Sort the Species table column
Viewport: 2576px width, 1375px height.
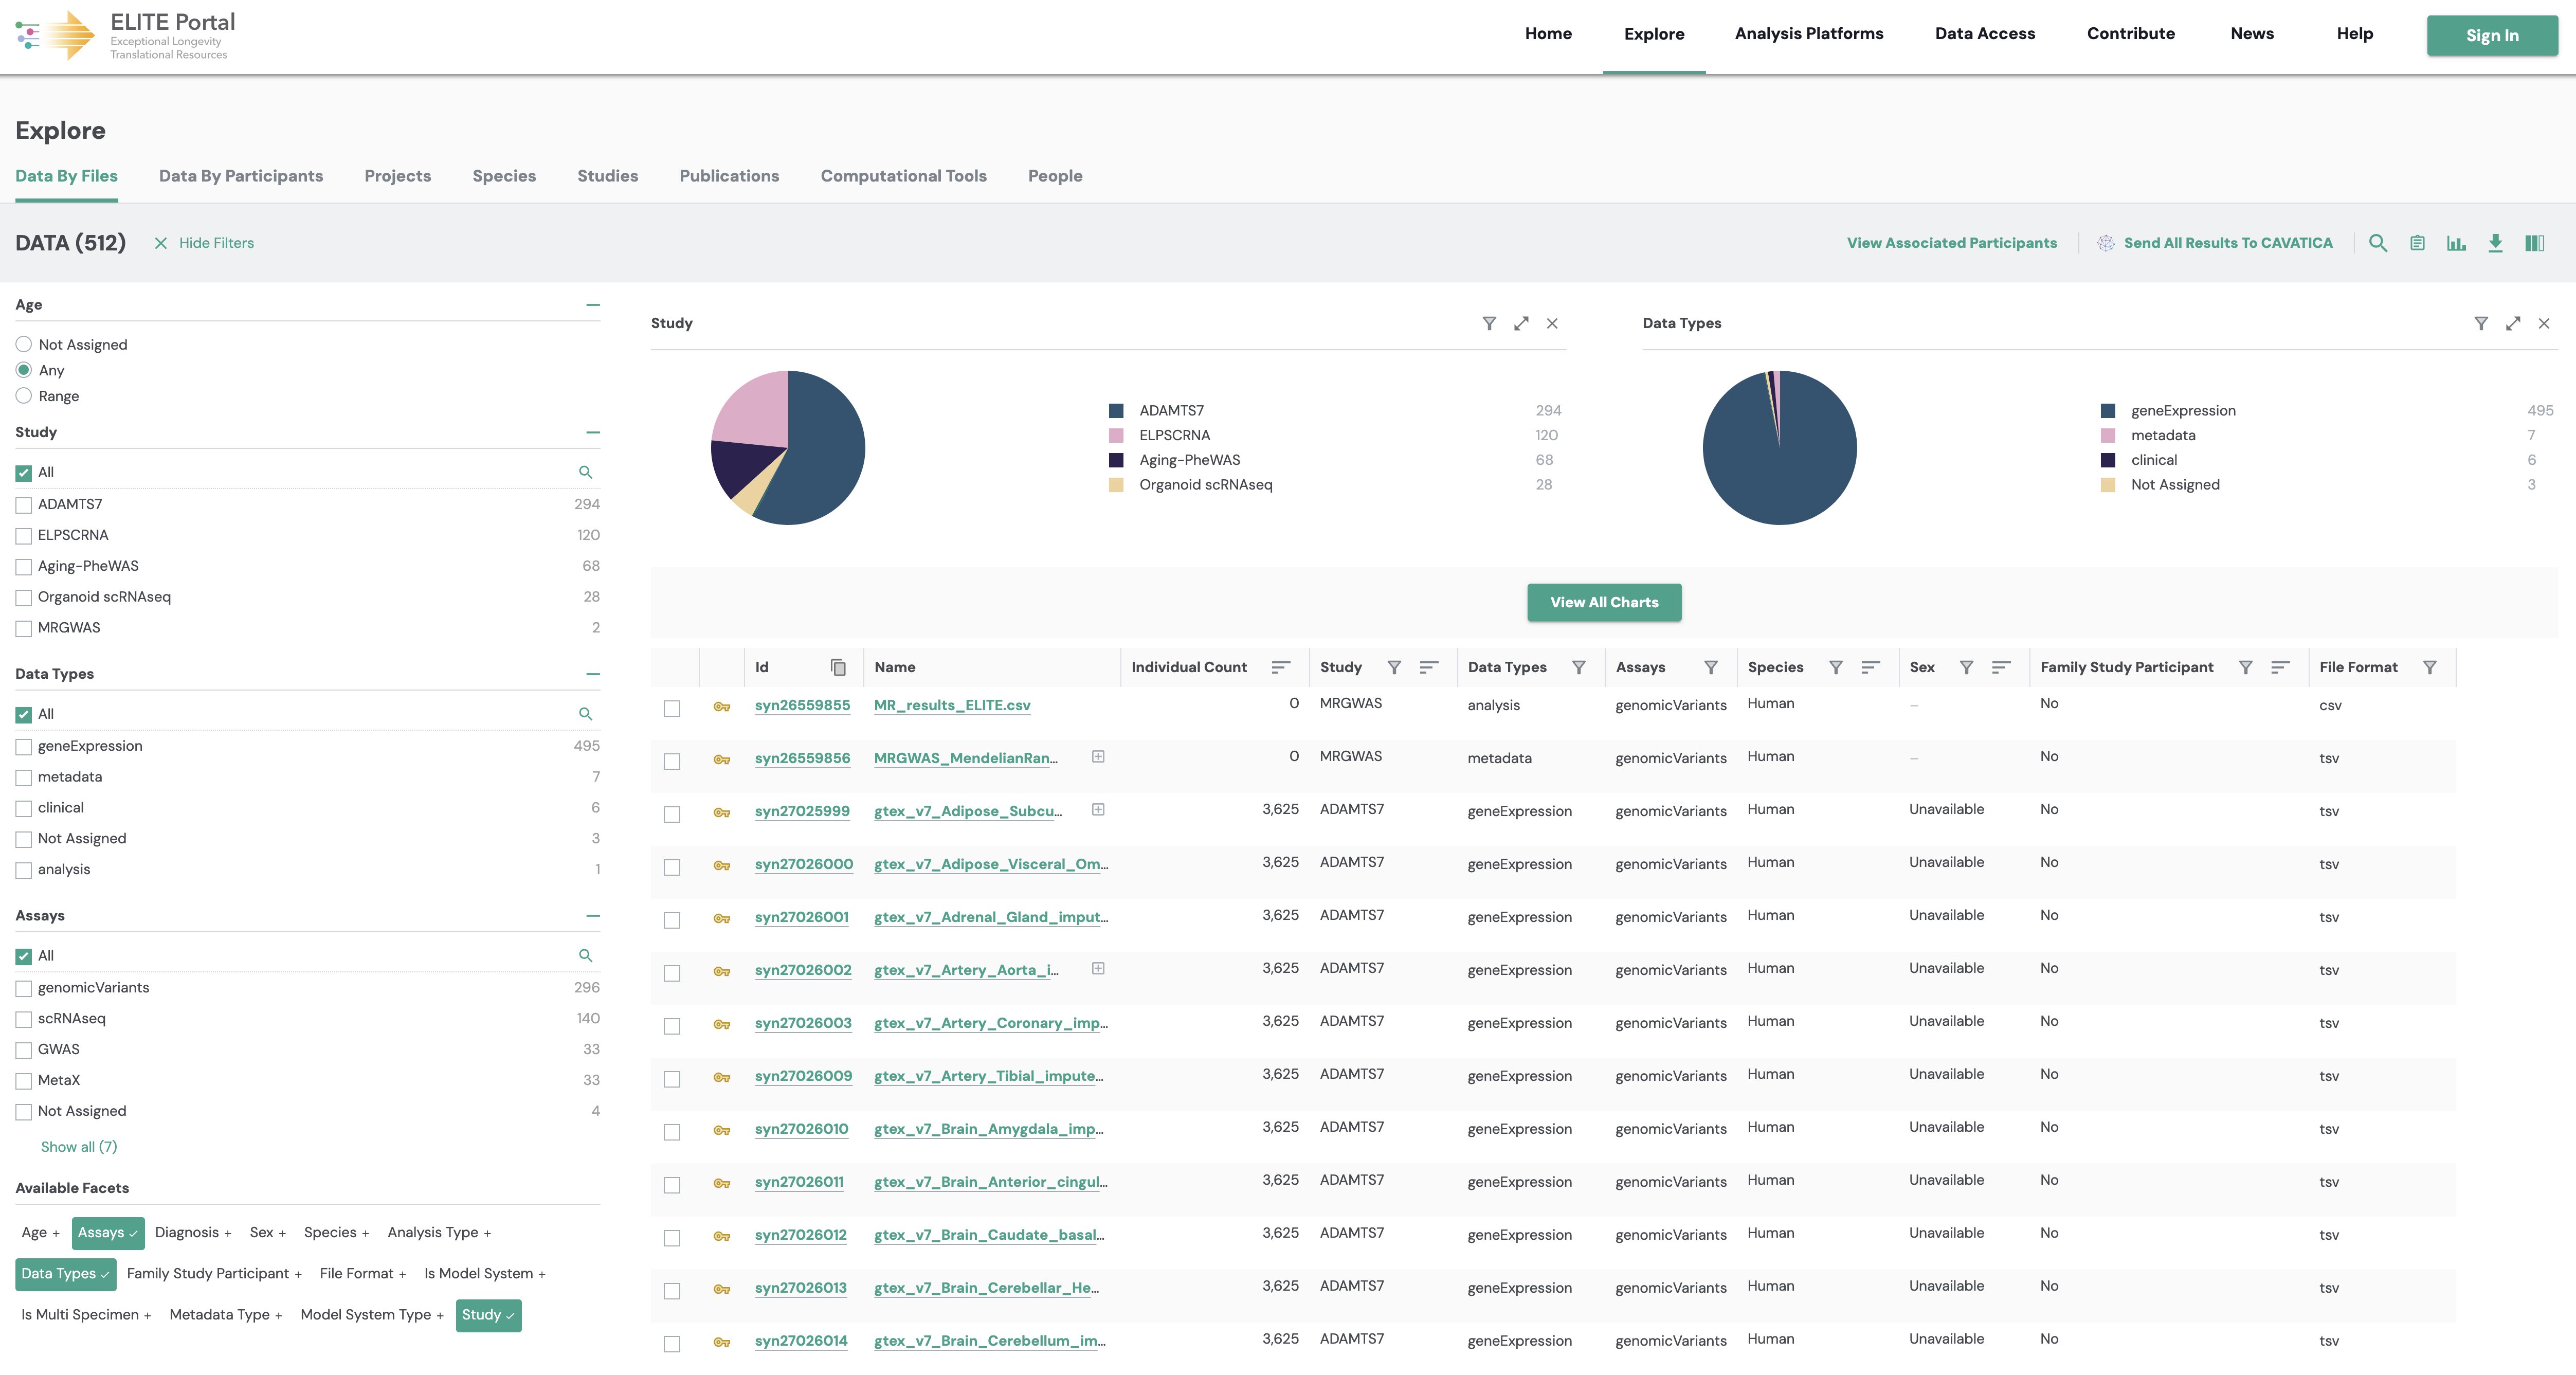click(1871, 667)
